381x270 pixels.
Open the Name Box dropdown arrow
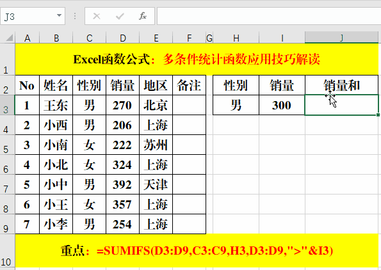coord(59,15)
